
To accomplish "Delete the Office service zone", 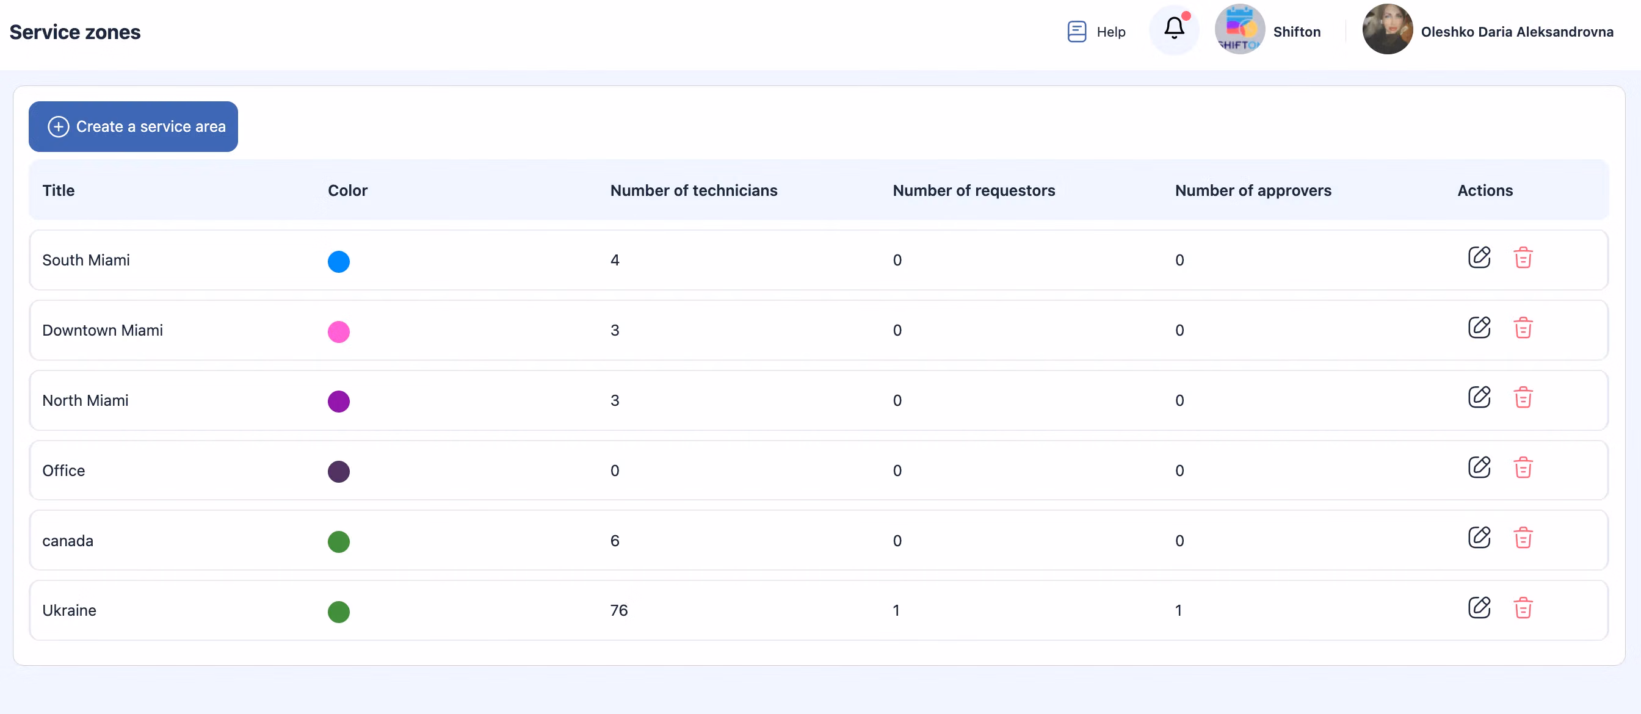I will tap(1523, 468).
